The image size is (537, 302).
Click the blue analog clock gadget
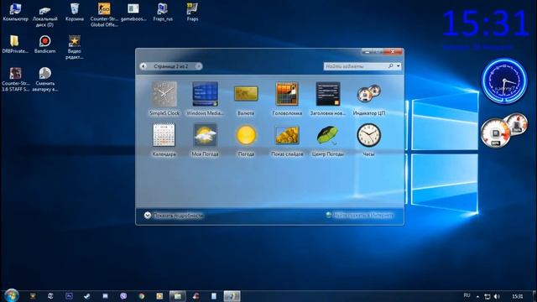(504, 81)
